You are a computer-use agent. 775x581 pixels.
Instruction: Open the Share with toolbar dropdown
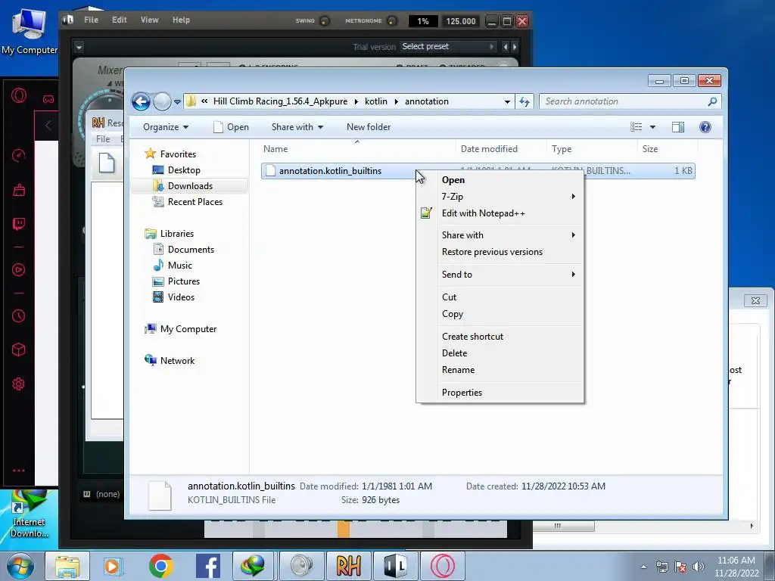[x=297, y=127]
